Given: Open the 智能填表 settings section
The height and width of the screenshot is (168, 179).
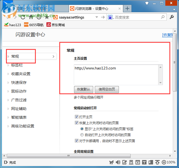Looking at the screenshot, I should 19,117.
